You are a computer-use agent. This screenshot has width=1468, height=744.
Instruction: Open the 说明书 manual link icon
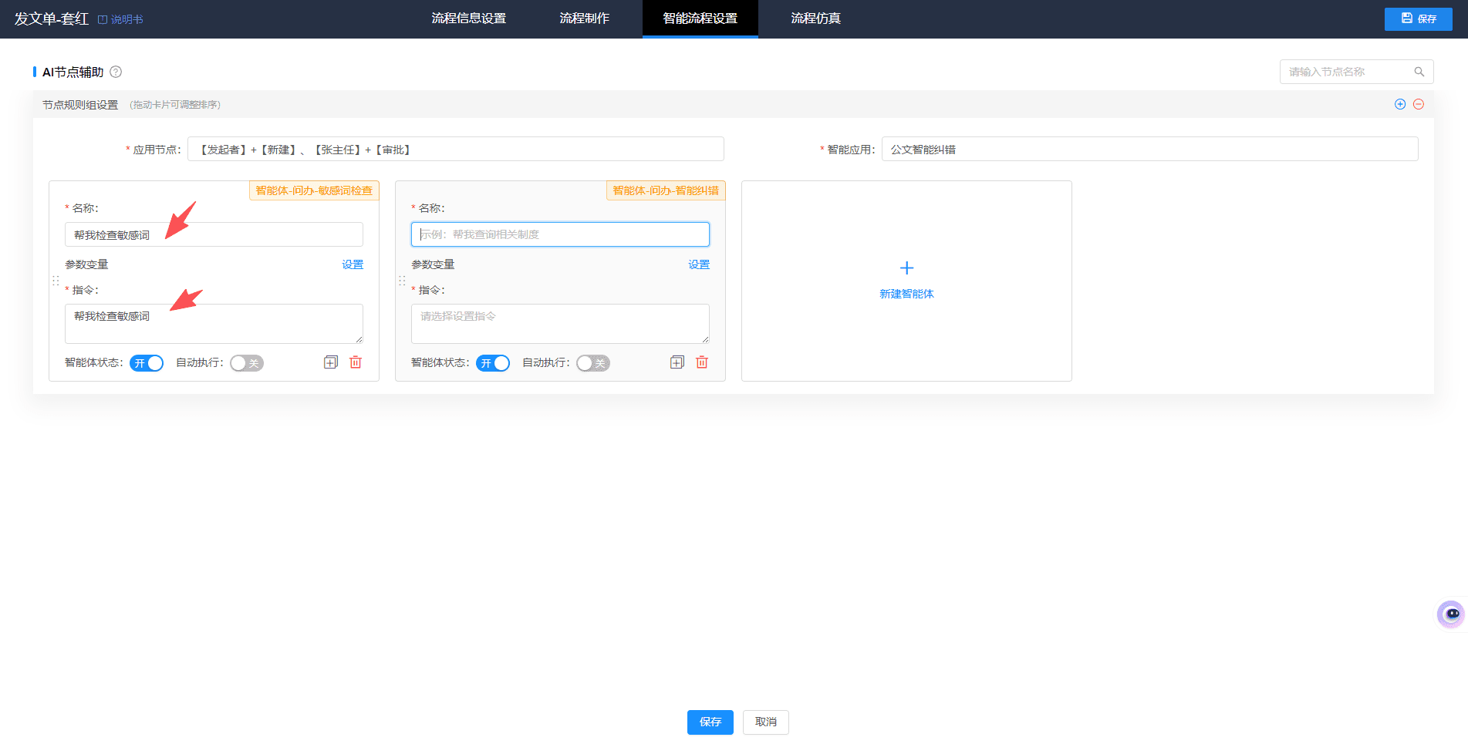coord(102,19)
